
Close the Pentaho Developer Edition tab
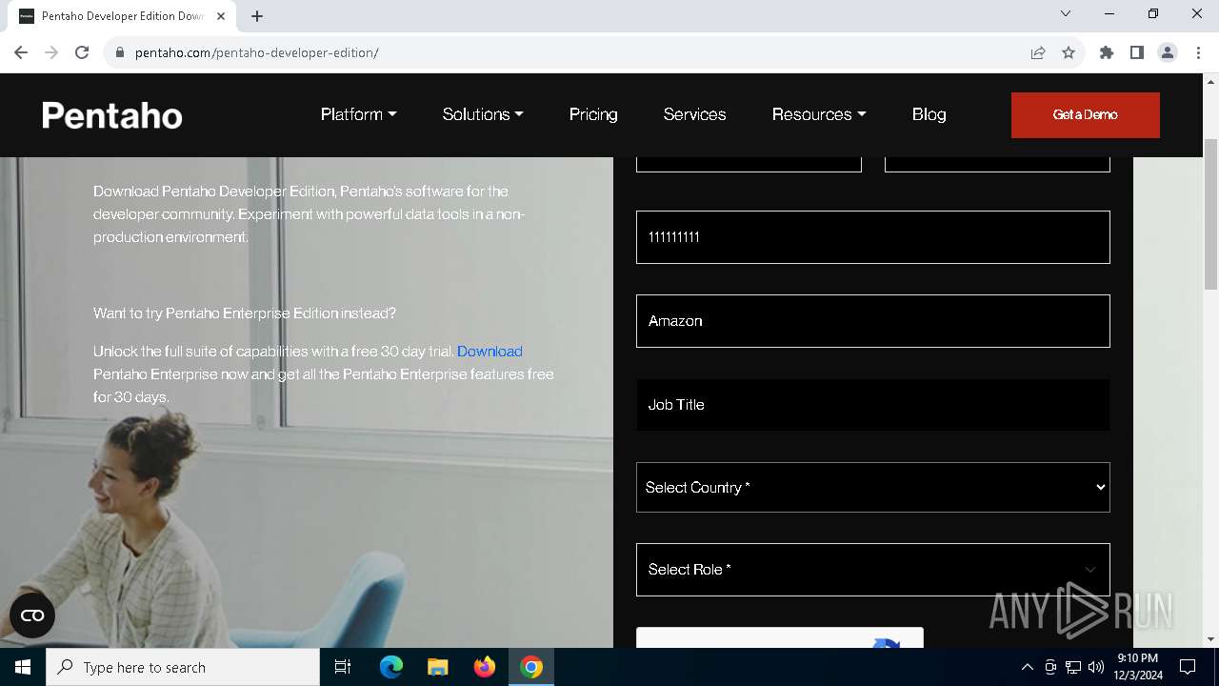[221, 16]
